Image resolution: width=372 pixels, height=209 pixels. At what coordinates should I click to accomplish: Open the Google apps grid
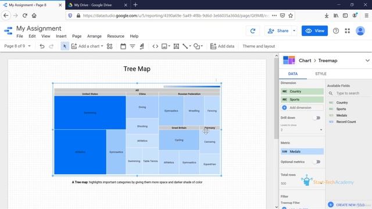coord(348,31)
